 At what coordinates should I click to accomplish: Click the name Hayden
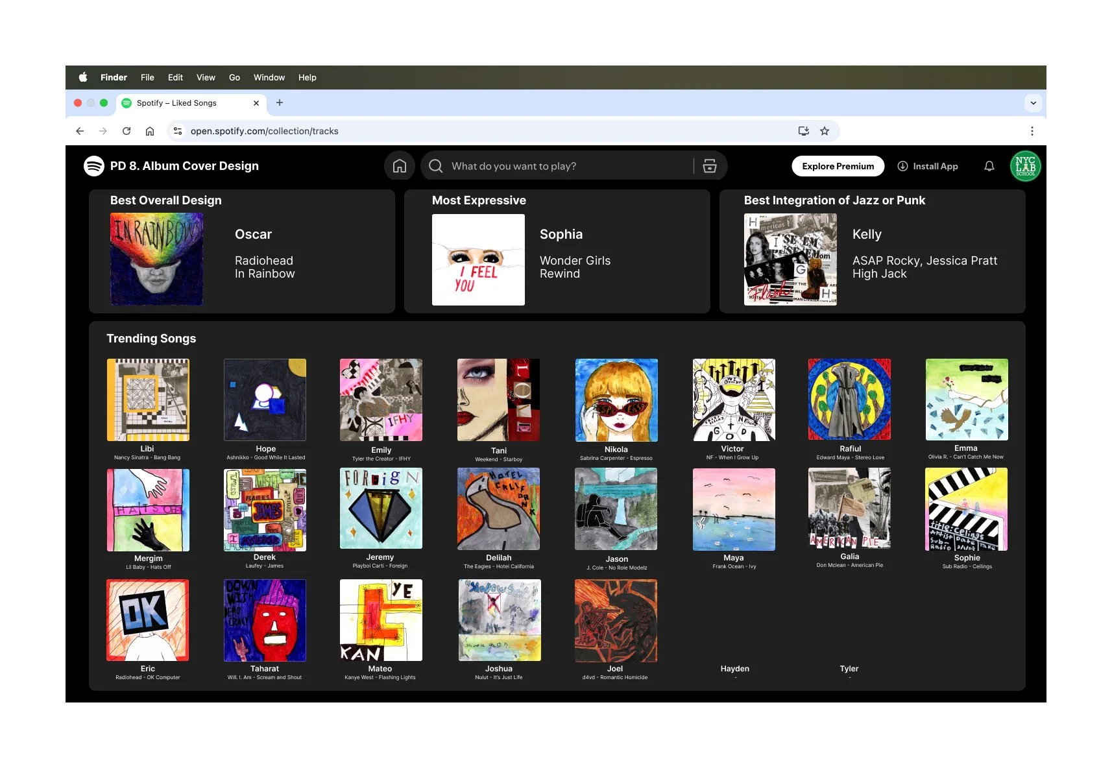tap(735, 669)
